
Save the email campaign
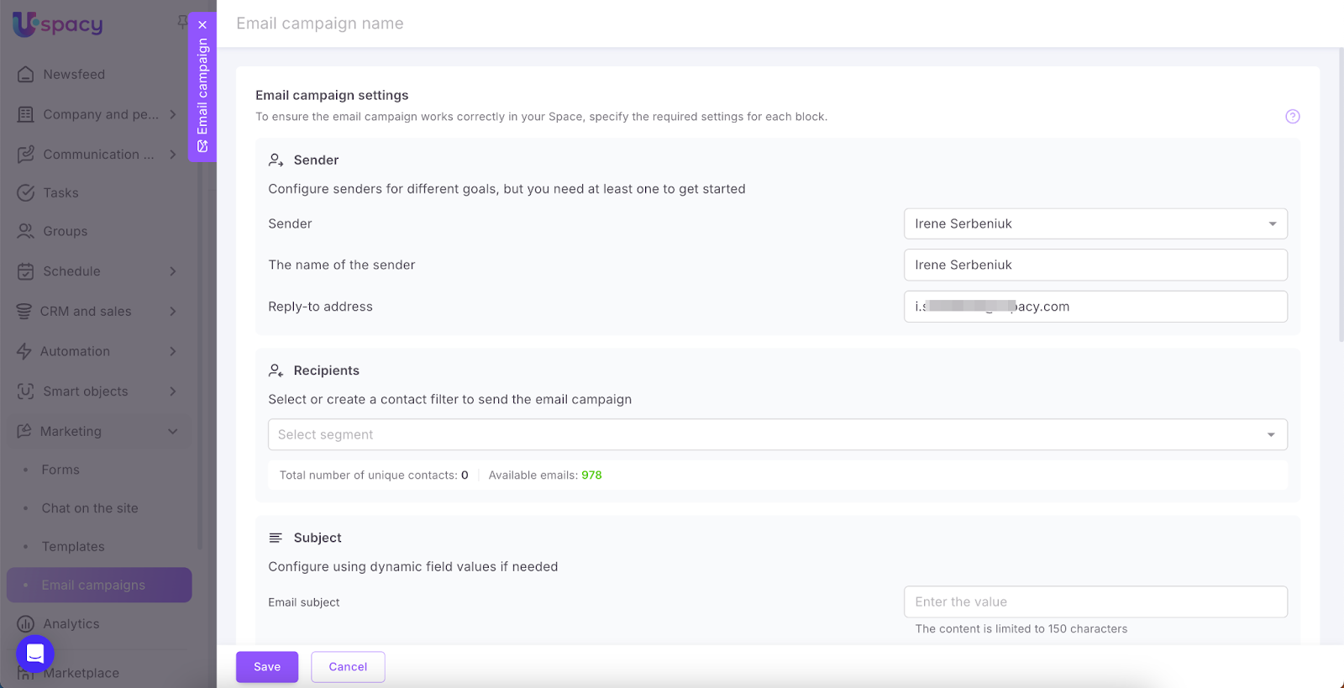click(267, 667)
